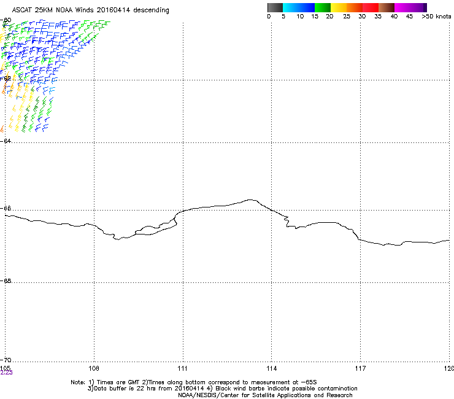Click the 'NOAA/NESDIS/Center for Satellite Applications and Research' credit
Viewport: 454px width, 399px height.
(x=265, y=395)
